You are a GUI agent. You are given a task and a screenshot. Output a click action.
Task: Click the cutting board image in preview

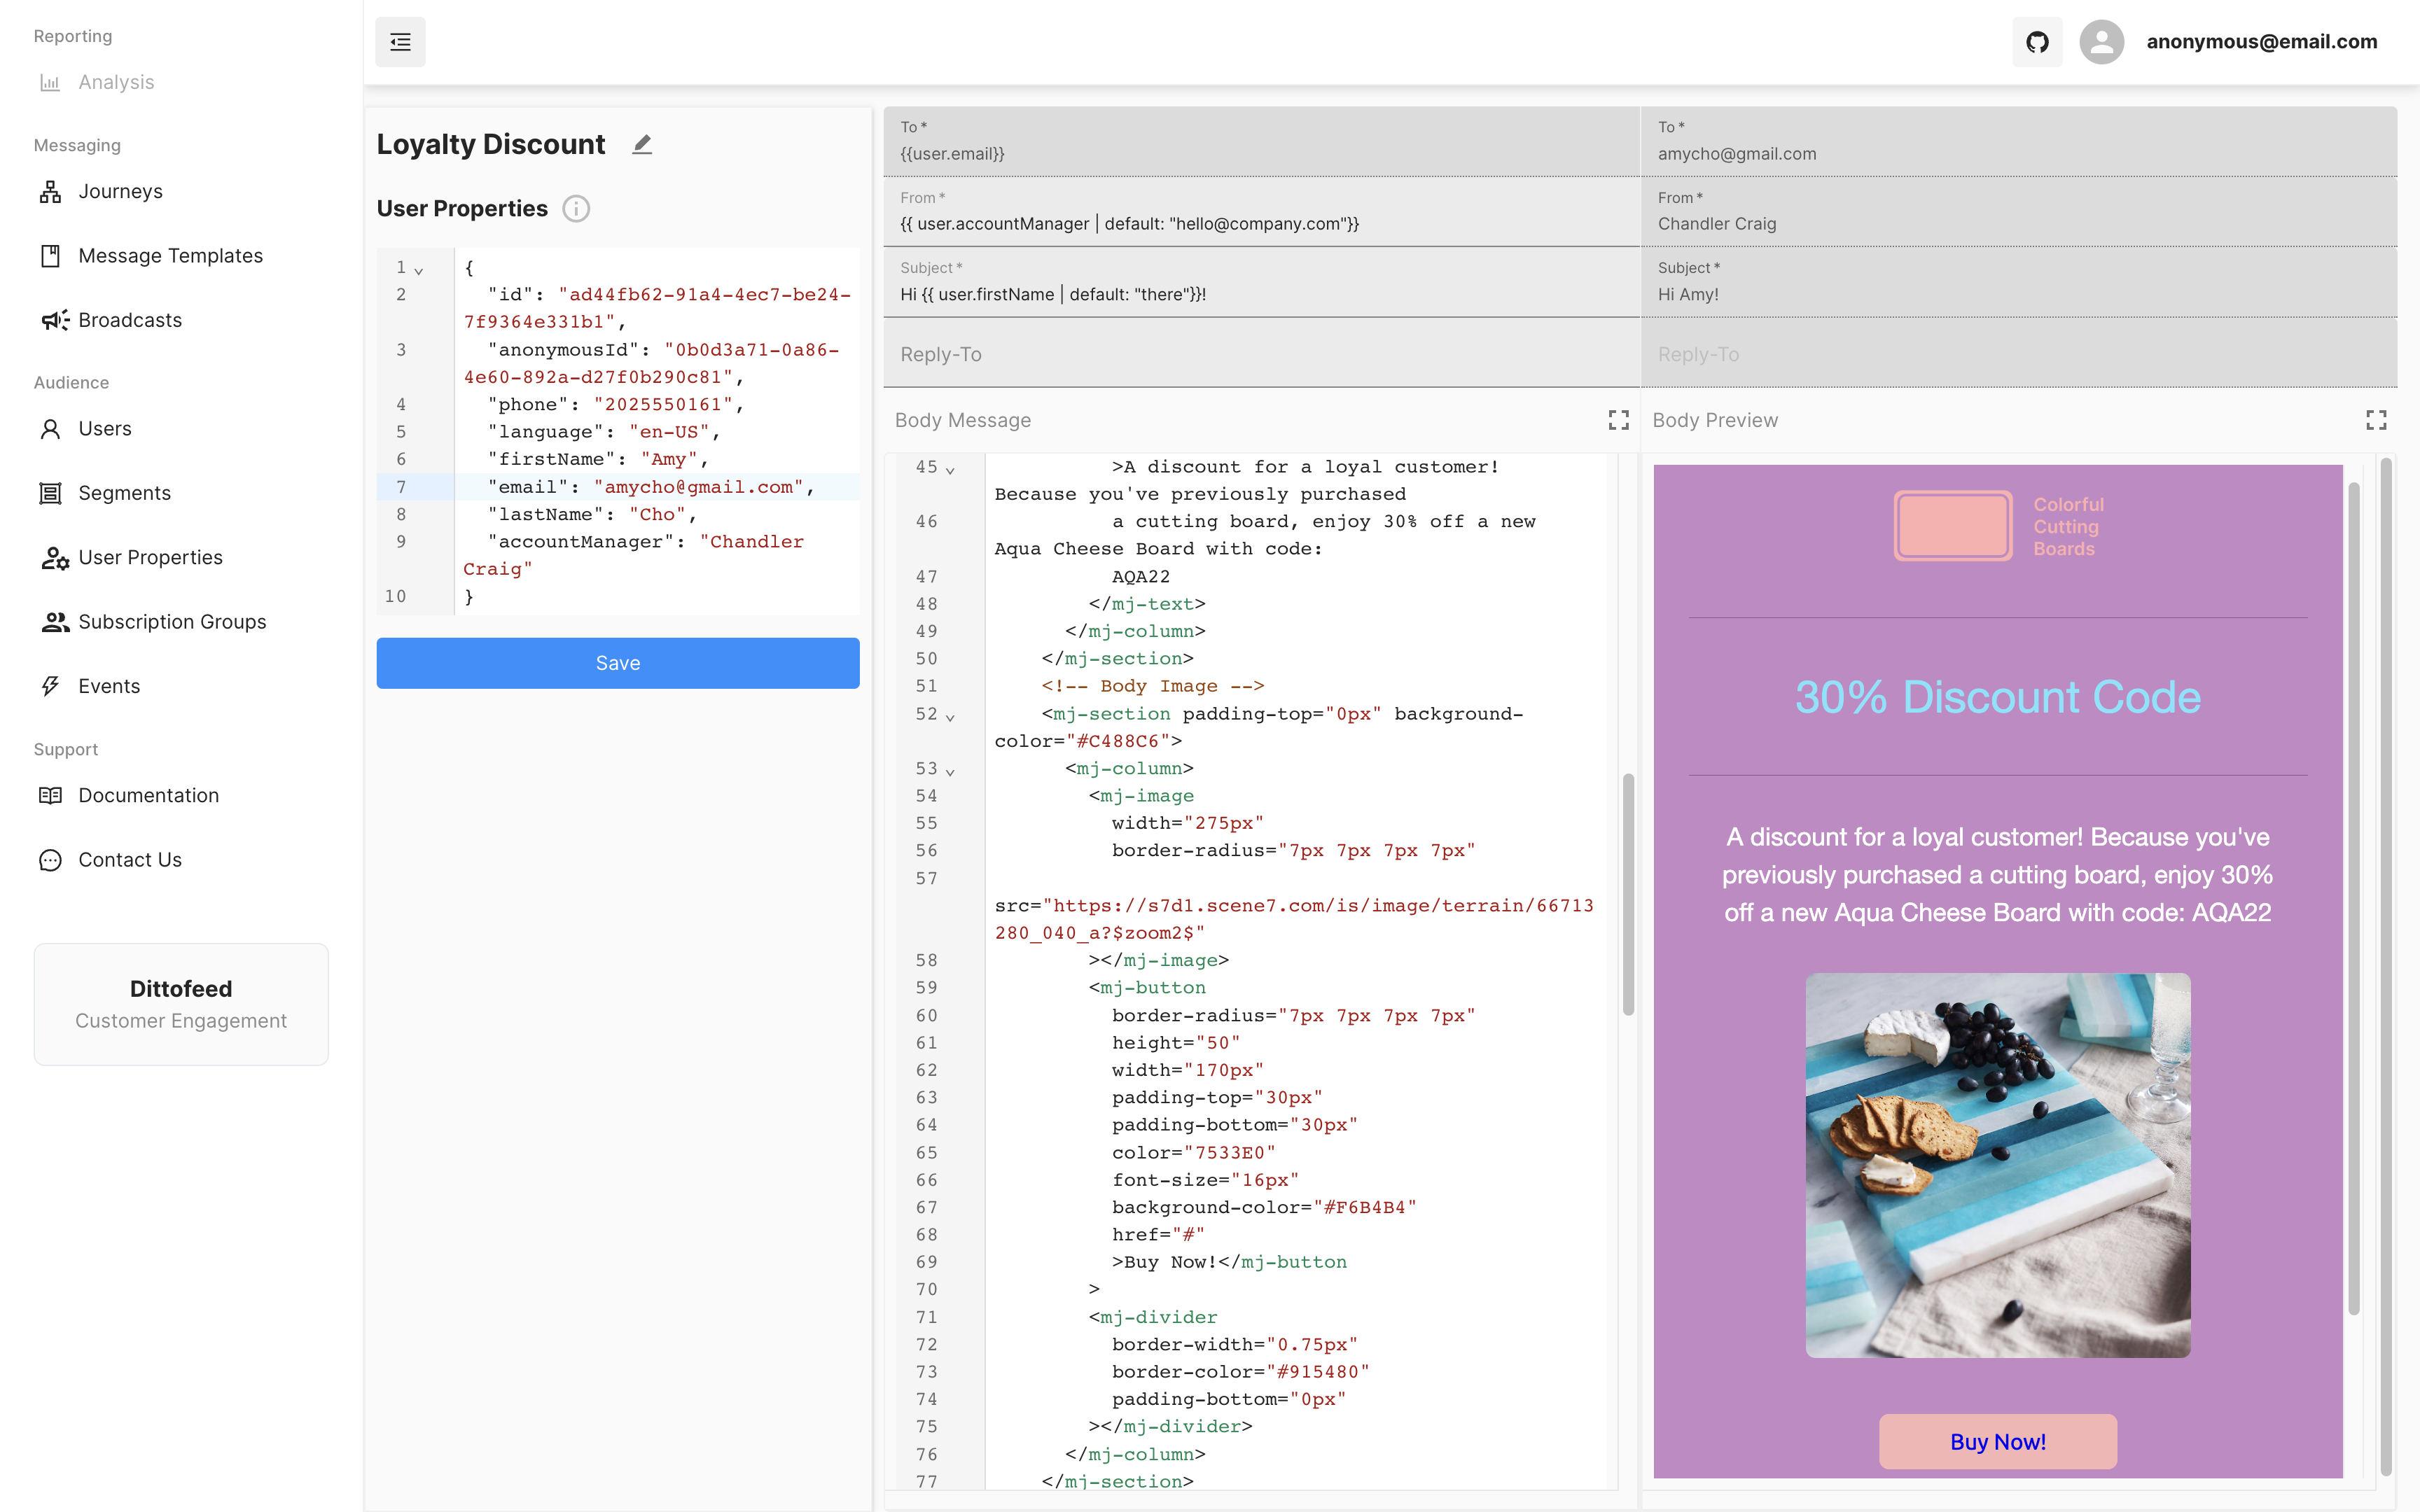tap(1997, 1165)
